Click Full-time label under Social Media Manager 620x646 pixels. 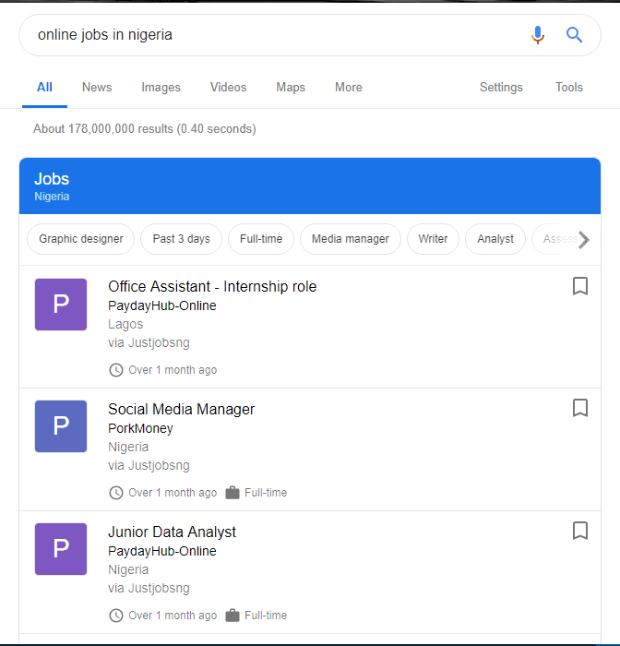point(266,493)
